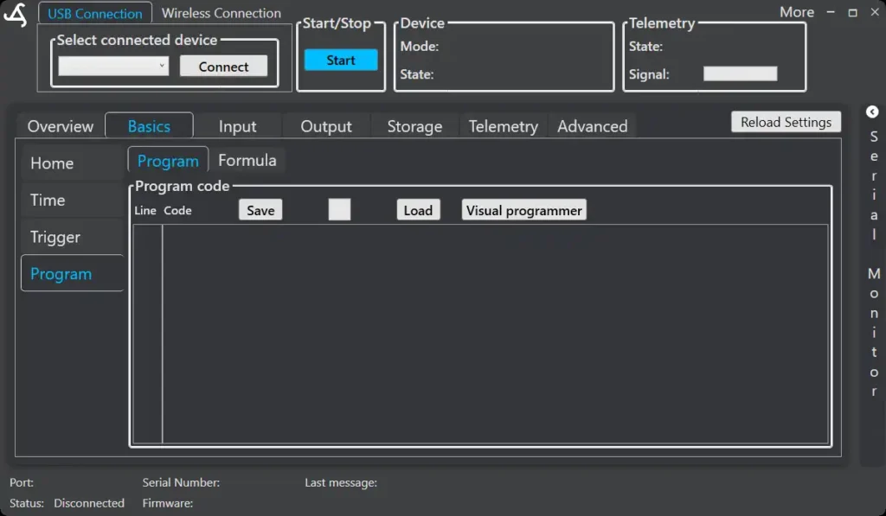Switch to USB Connection tab
This screenshot has width=886, height=516.
(95, 13)
